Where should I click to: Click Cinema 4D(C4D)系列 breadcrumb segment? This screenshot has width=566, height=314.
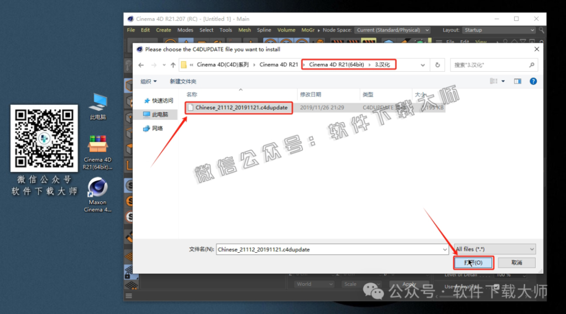(223, 65)
